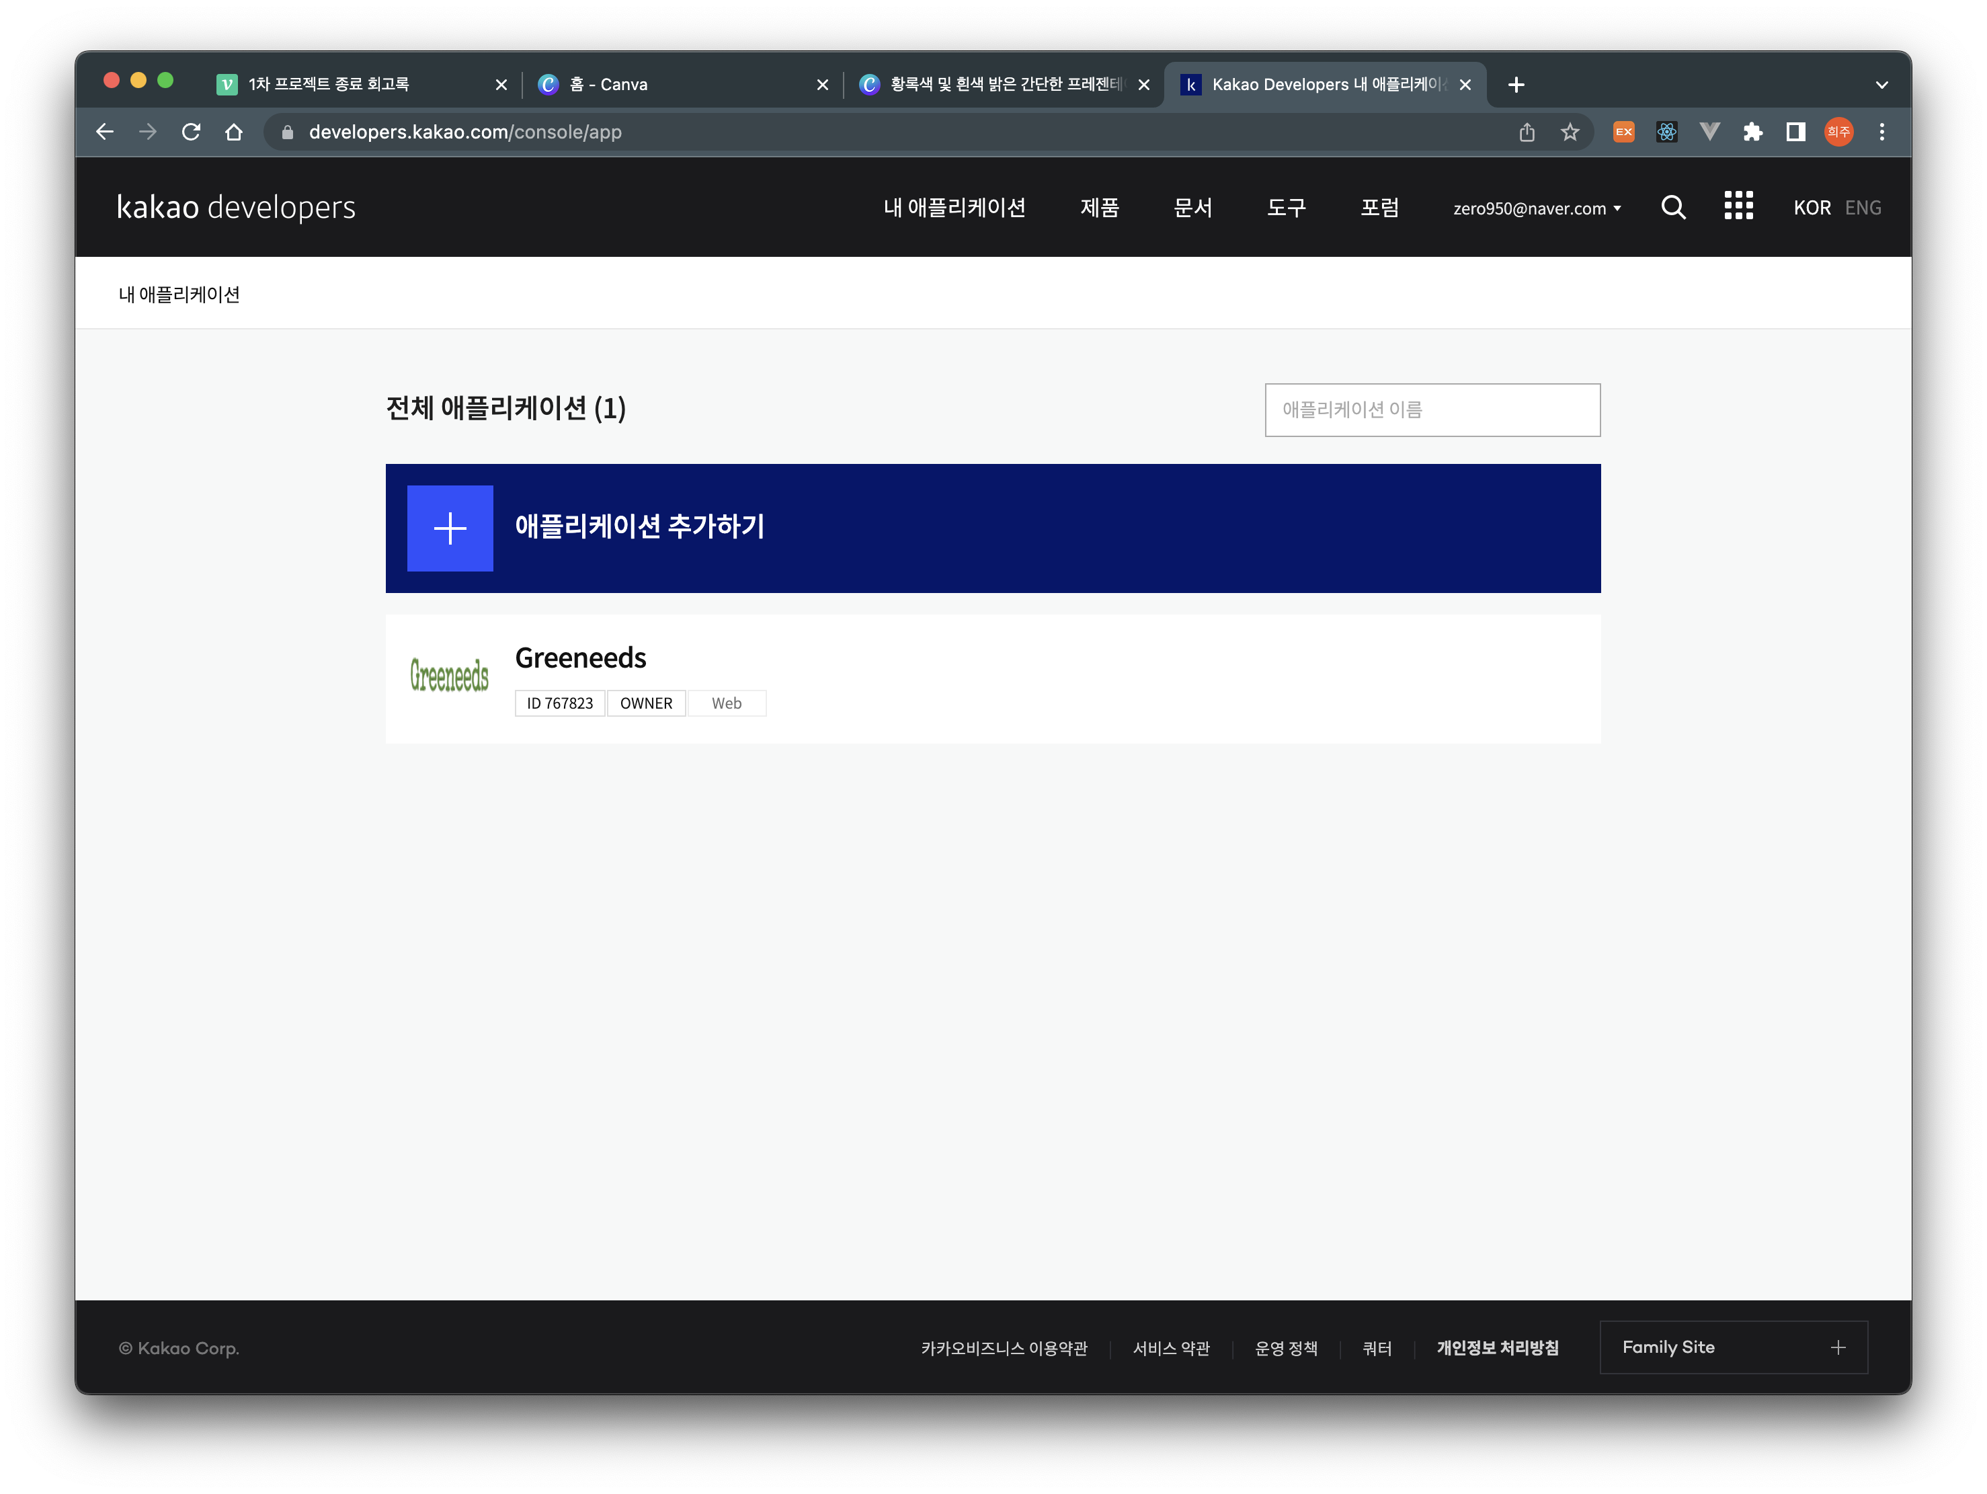The height and width of the screenshot is (1494, 1987).
Task: Go back to the previous page
Action: point(104,132)
